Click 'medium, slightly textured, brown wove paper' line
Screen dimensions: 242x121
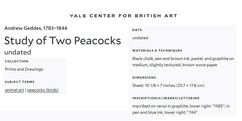(x=175, y=65)
